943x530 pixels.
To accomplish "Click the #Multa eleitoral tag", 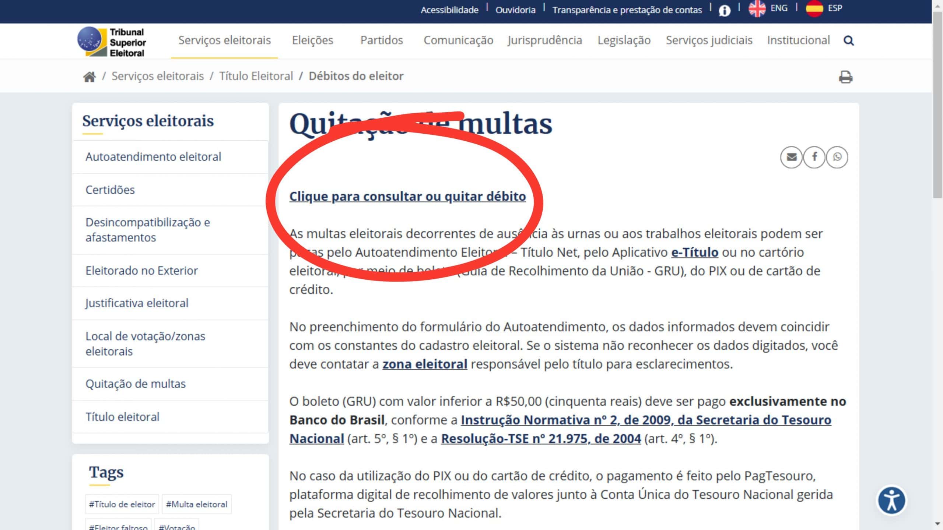I will (197, 504).
